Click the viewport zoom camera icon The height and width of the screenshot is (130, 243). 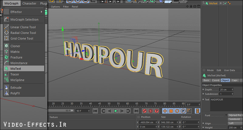tap(191, 6)
